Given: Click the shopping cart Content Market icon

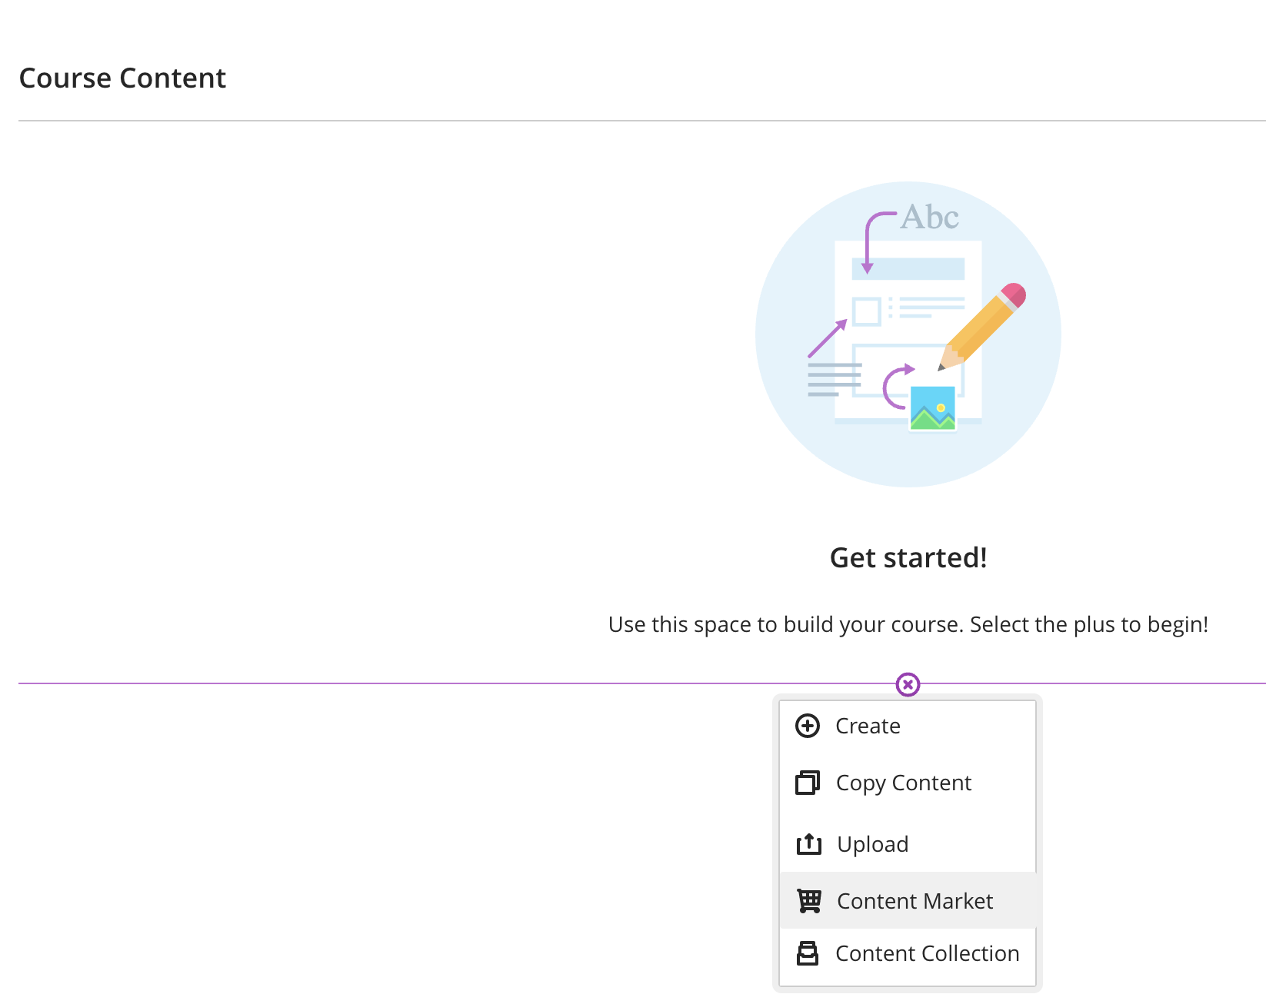Looking at the screenshot, I should [809, 900].
